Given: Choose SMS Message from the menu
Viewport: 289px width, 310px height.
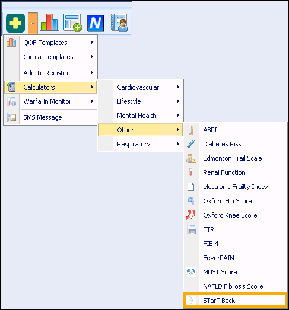Looking at the screenshot, I should pyautogui.click(x=50, y=117).
